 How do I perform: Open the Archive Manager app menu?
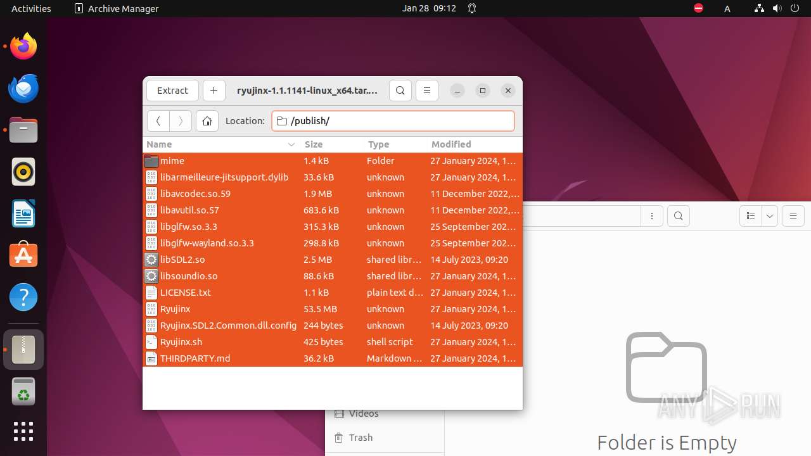pyautogui.click(x=117, y=8)
